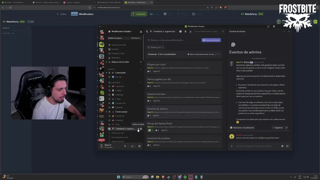Open microphone input options arrow
The width and height of the screenshot is (320, 180).
tap(128, 146)
